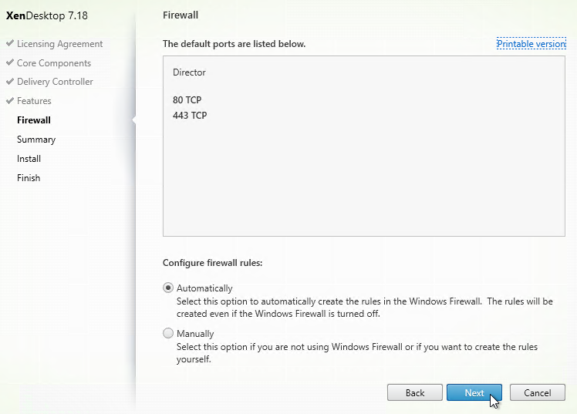Cancel the XenDesktop installation
This screenshot has width=577, height=414.
pos(537,392)
